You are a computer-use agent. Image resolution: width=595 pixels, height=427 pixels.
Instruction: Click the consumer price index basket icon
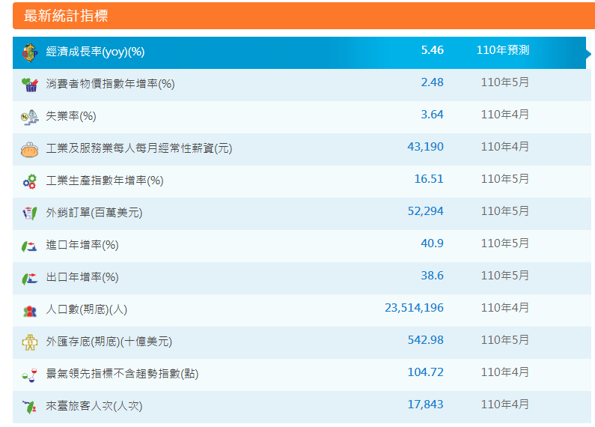pyautogui.click(x=29, y=84)
